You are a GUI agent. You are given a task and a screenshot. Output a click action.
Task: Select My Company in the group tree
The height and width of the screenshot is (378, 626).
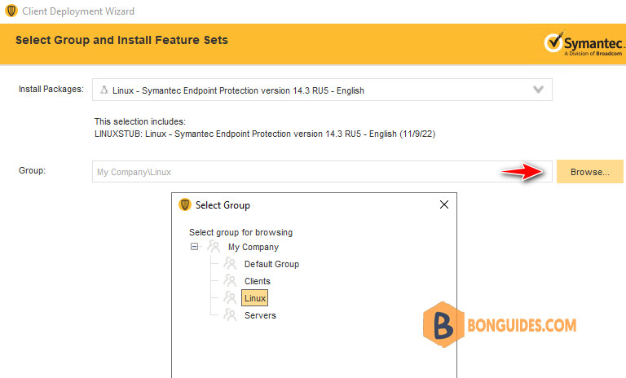(253, 247)
